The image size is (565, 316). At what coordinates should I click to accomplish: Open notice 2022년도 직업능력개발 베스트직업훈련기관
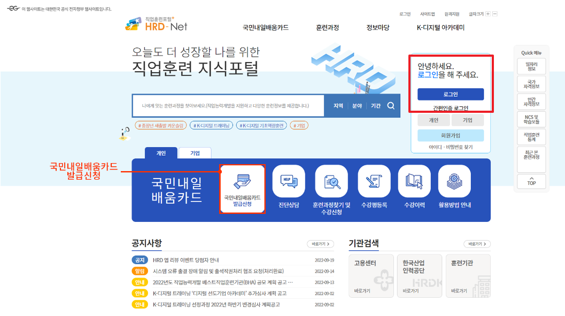click(x=223, y=282)
